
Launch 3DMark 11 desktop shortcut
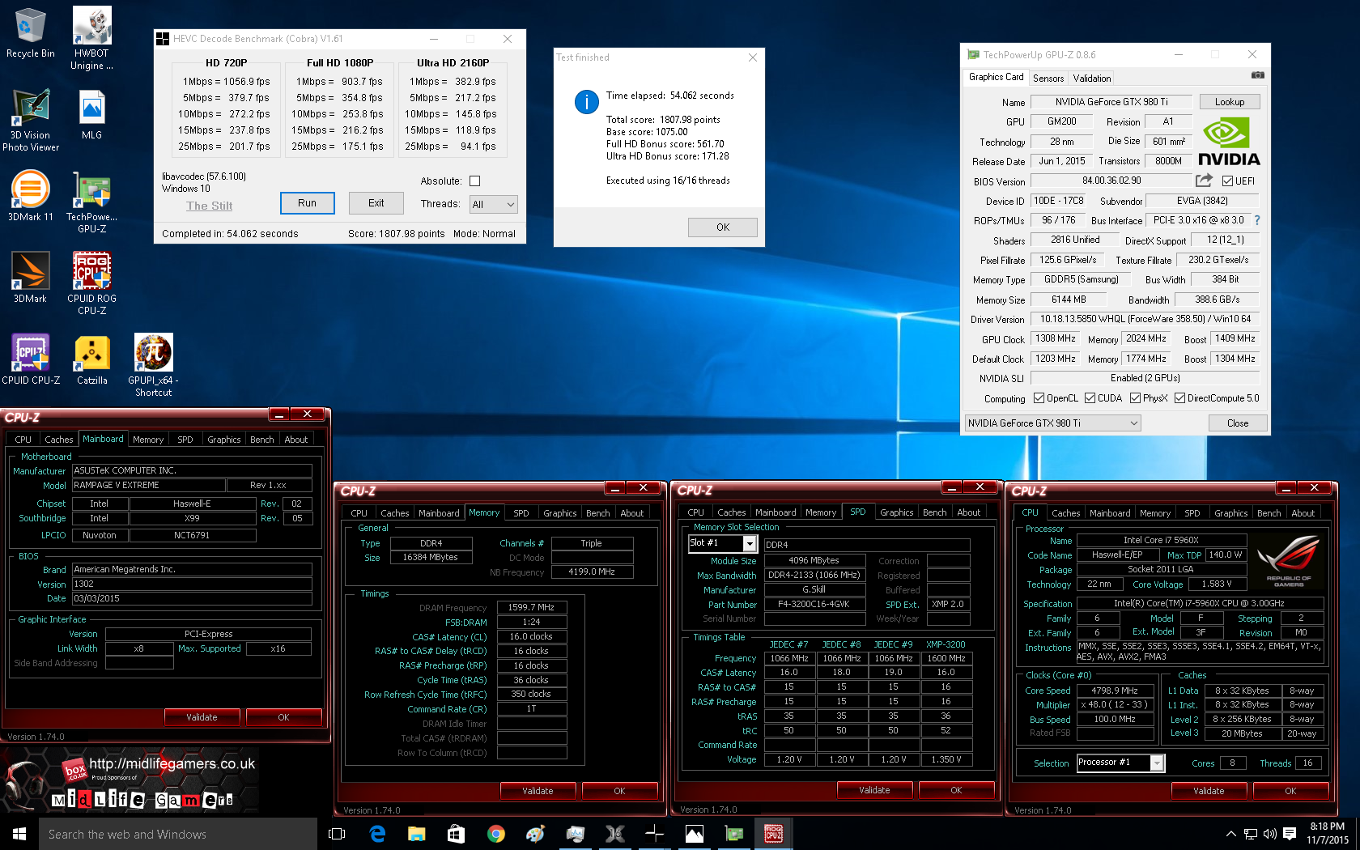coord(31,196)
